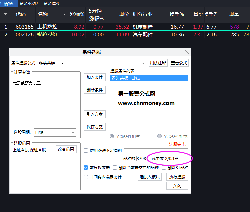Sort by 名称 column header
The width and height of the screenshot is (250, 212).
(43, 14)
